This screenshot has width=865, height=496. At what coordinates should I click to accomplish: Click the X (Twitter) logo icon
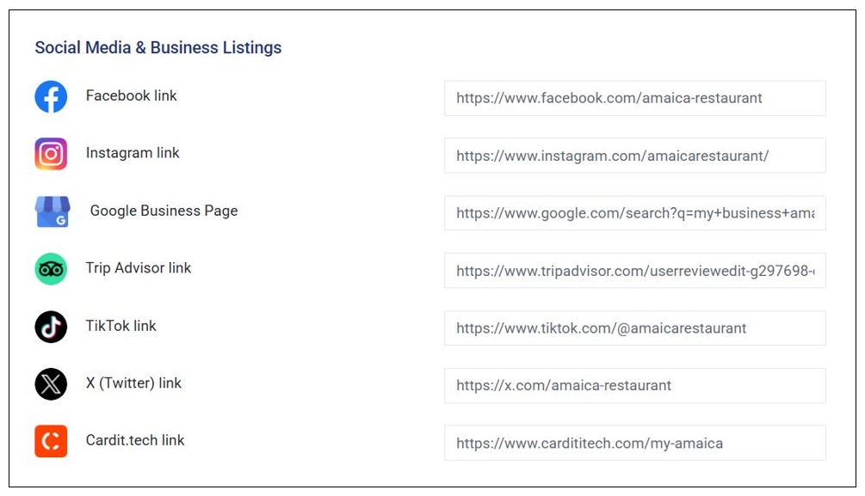[51, 384]
